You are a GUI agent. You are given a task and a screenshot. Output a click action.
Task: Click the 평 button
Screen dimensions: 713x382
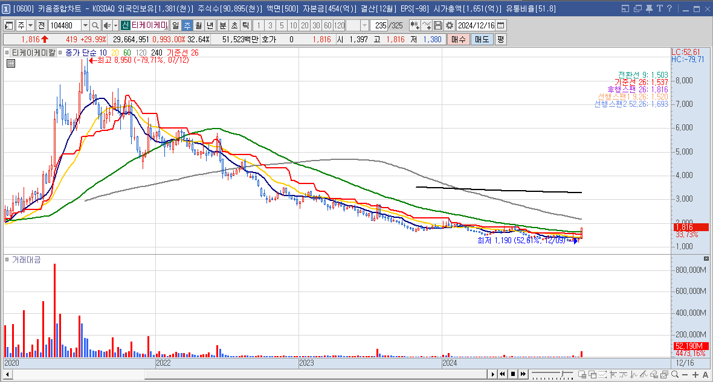(x=500, y=39)
